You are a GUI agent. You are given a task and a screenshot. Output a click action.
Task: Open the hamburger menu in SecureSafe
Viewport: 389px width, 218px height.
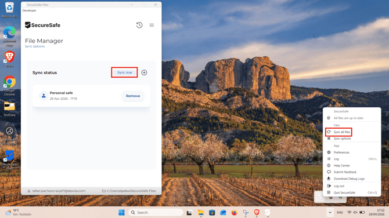(x=152, y=25)
